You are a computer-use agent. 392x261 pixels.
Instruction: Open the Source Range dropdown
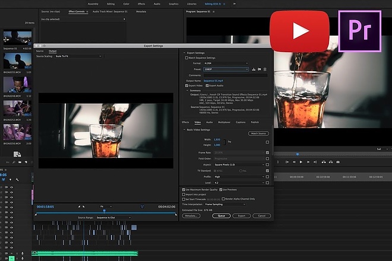(113, 218)
